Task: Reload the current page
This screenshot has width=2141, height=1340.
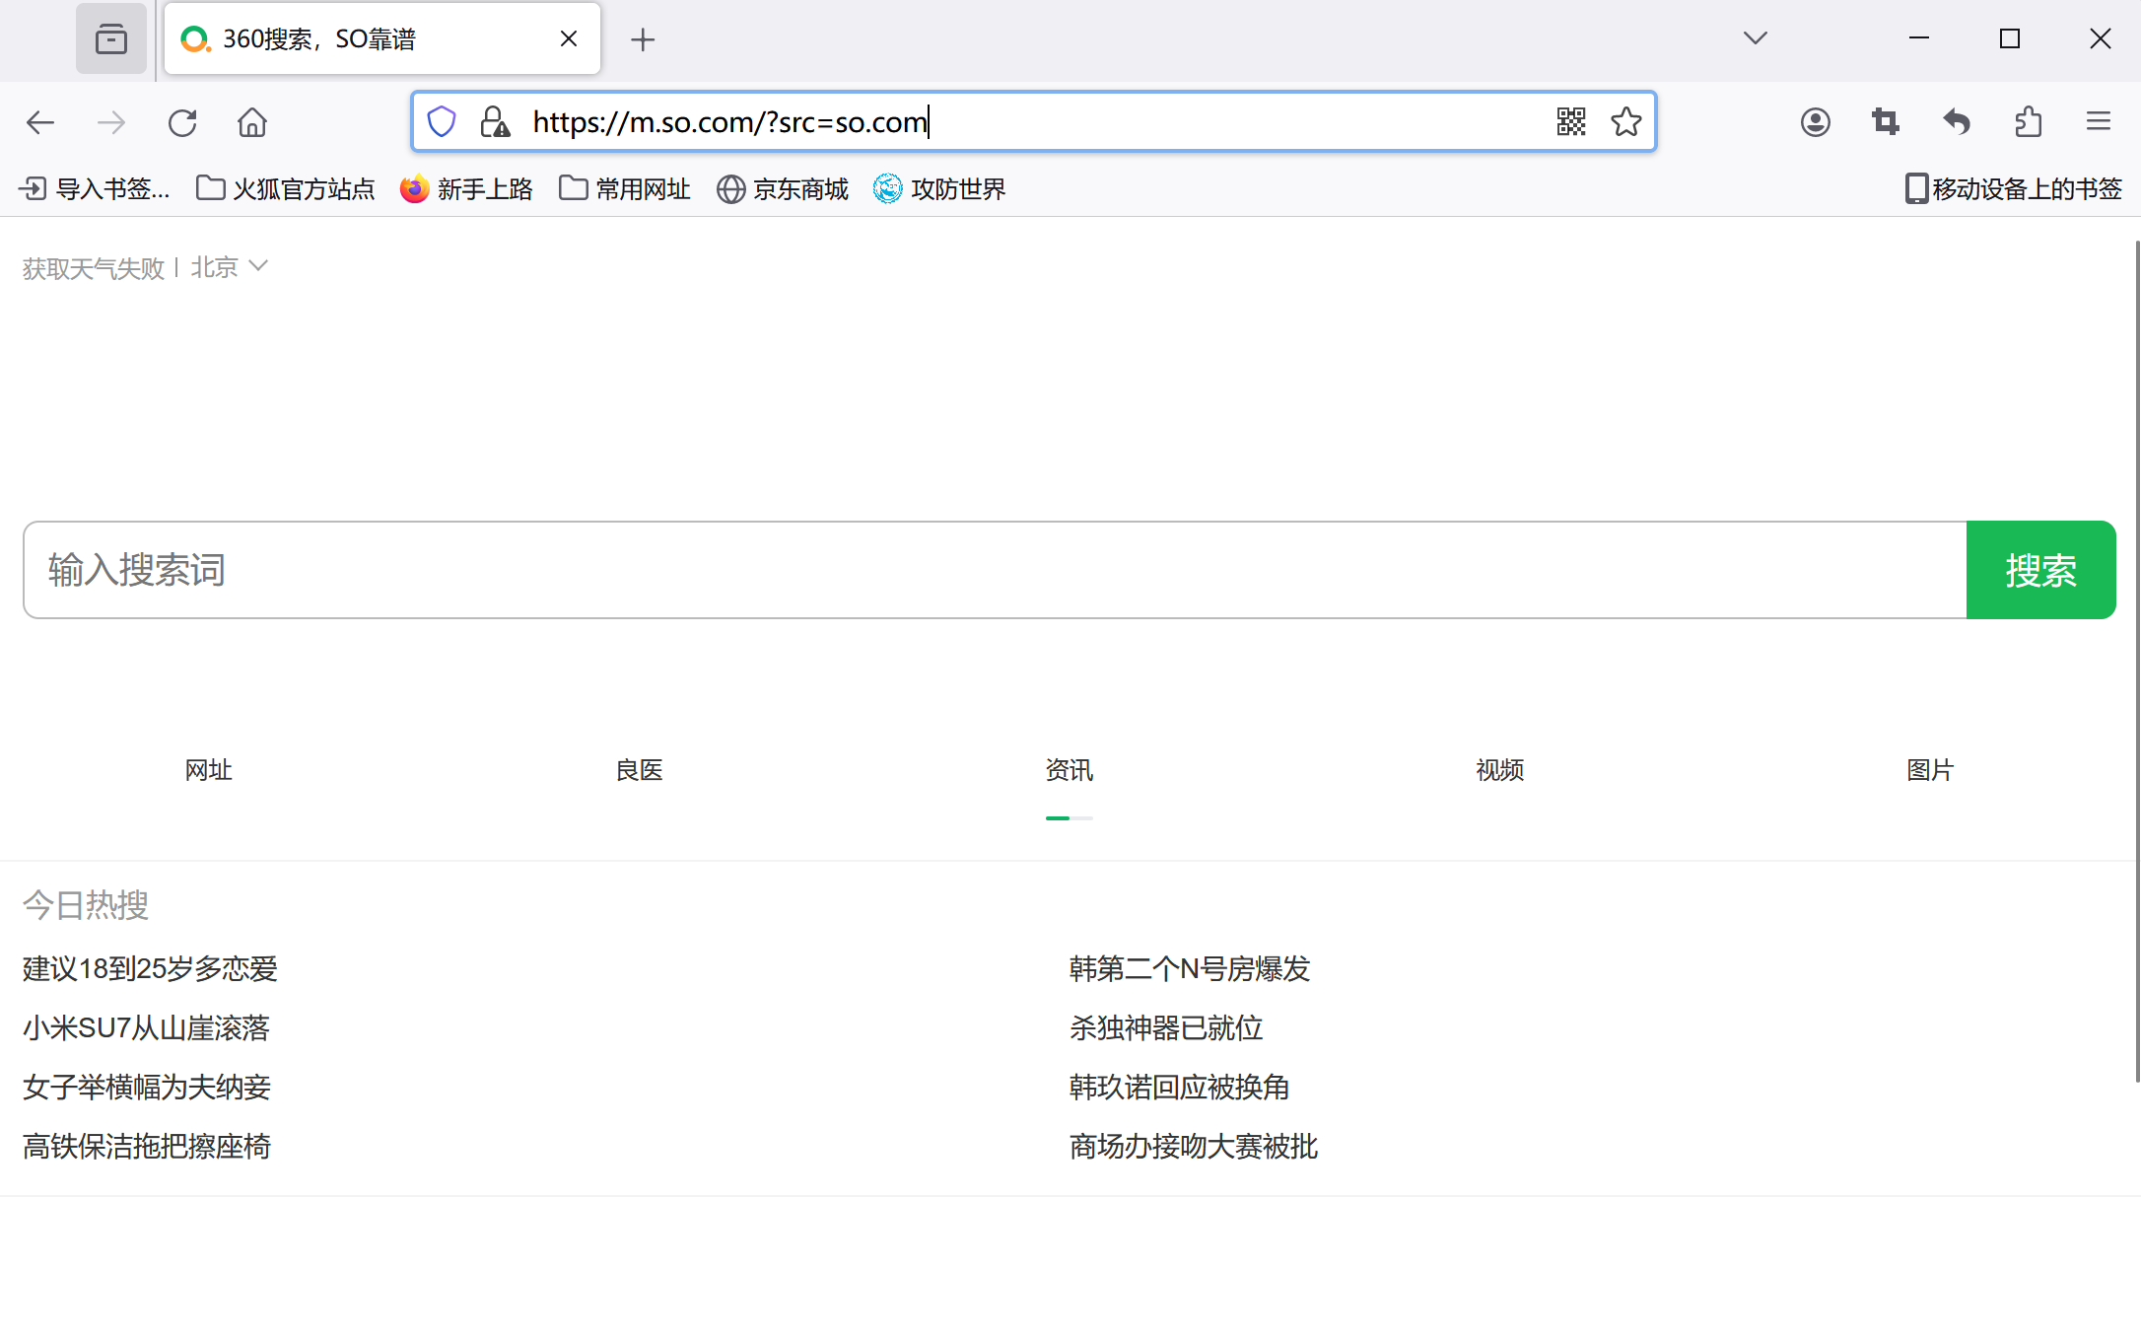Action: click(x=182, y=122)
